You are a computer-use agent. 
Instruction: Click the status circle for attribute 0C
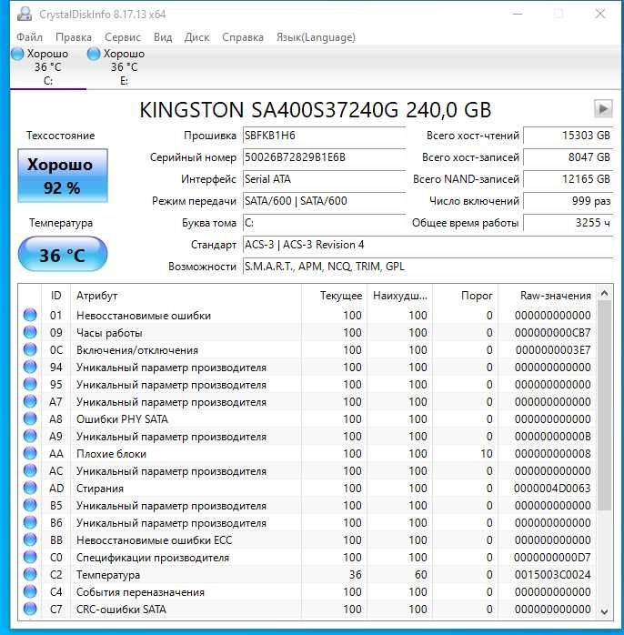[30, 349]
